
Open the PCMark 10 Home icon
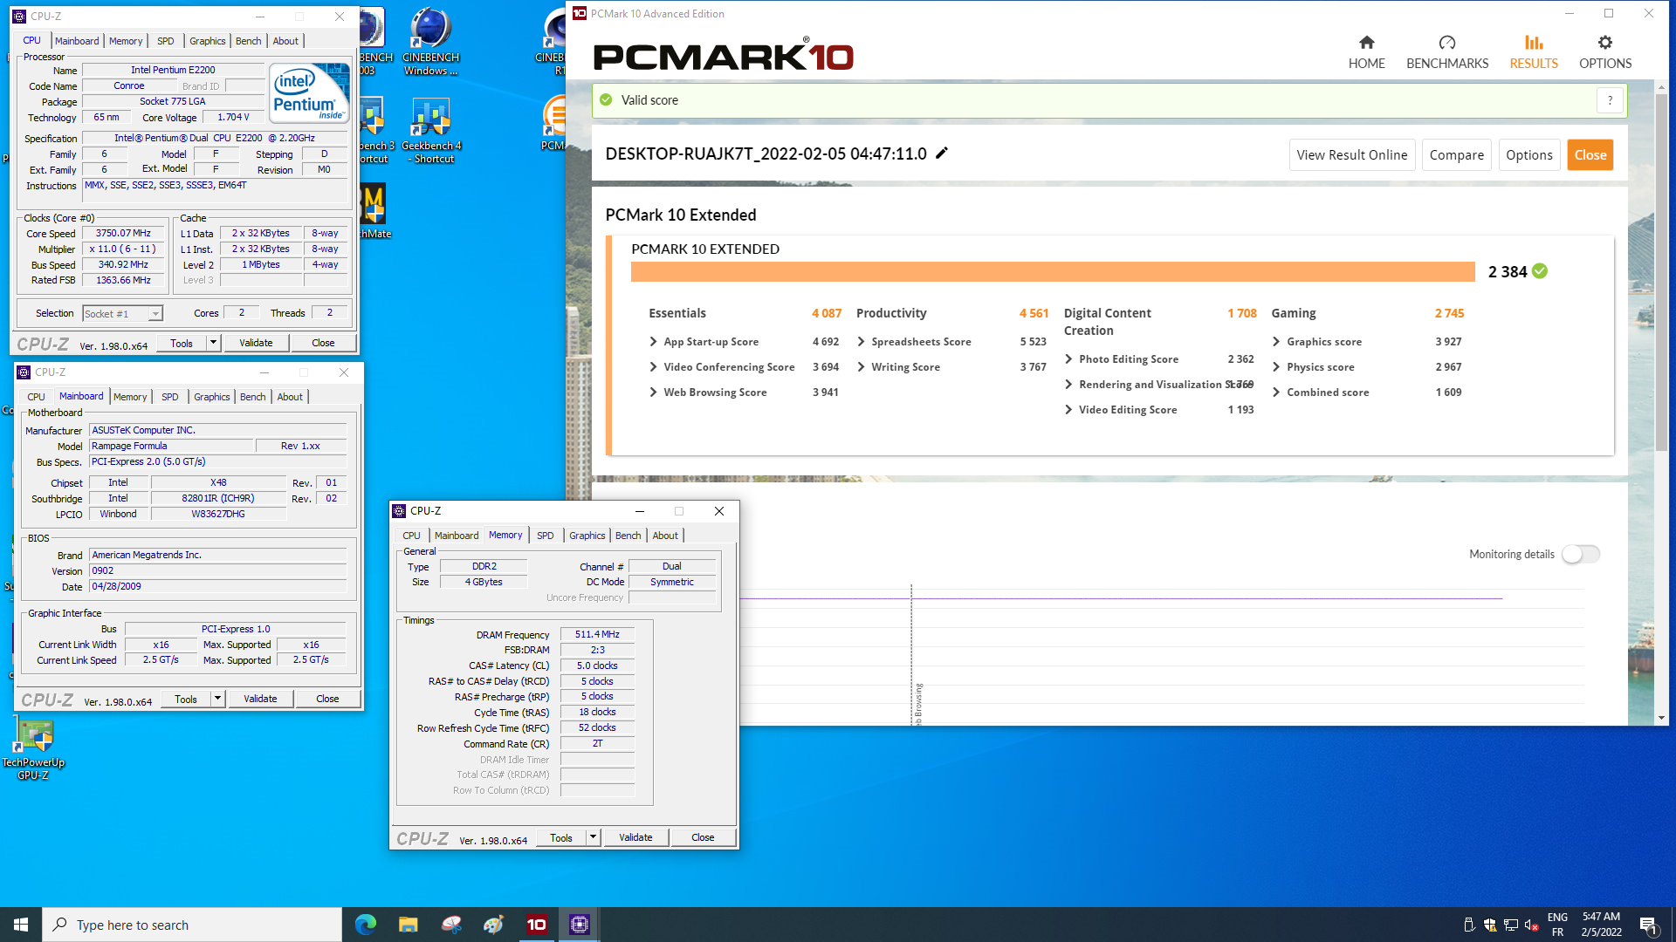pos(1366,43)
